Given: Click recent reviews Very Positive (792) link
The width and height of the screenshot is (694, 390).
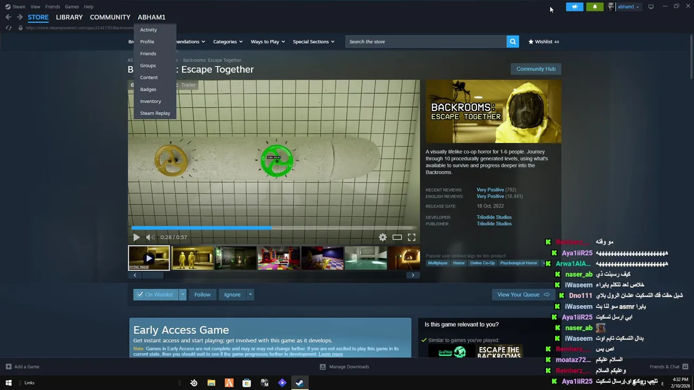Looking at the screenshot, I should point(496,190).
